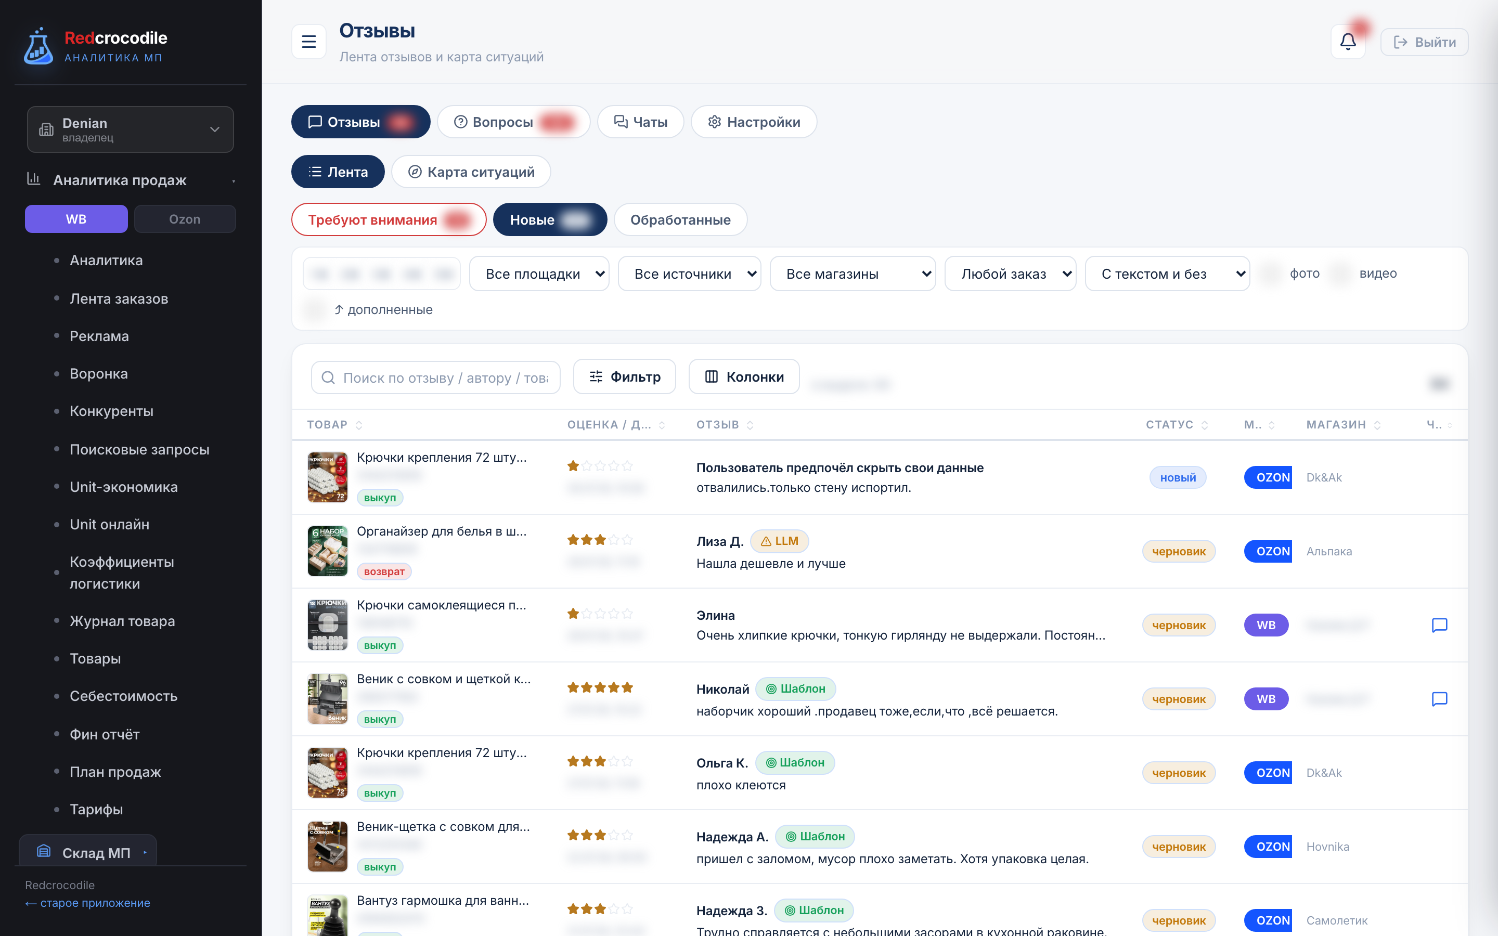This screenshot has width=1498, height=936.
Task: Toggle the дополненные filter checkbox
Action: [x=315, y=309]
